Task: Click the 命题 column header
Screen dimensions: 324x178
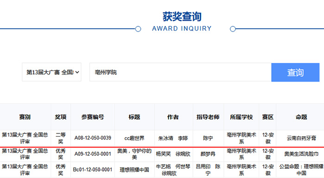Action: pos(301,117)
